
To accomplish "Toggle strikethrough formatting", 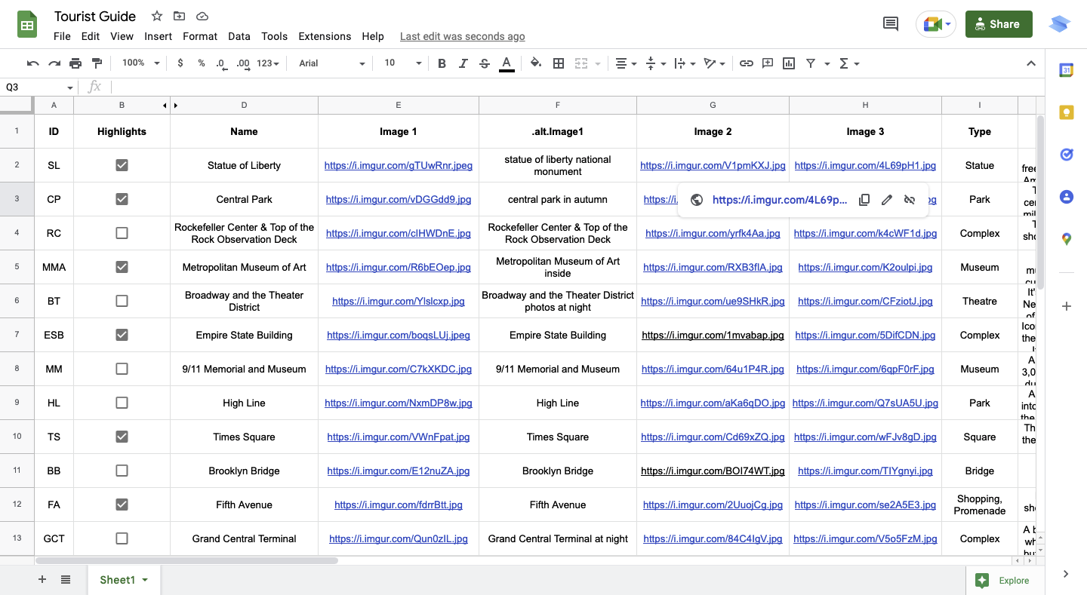I will coord(485,63).
